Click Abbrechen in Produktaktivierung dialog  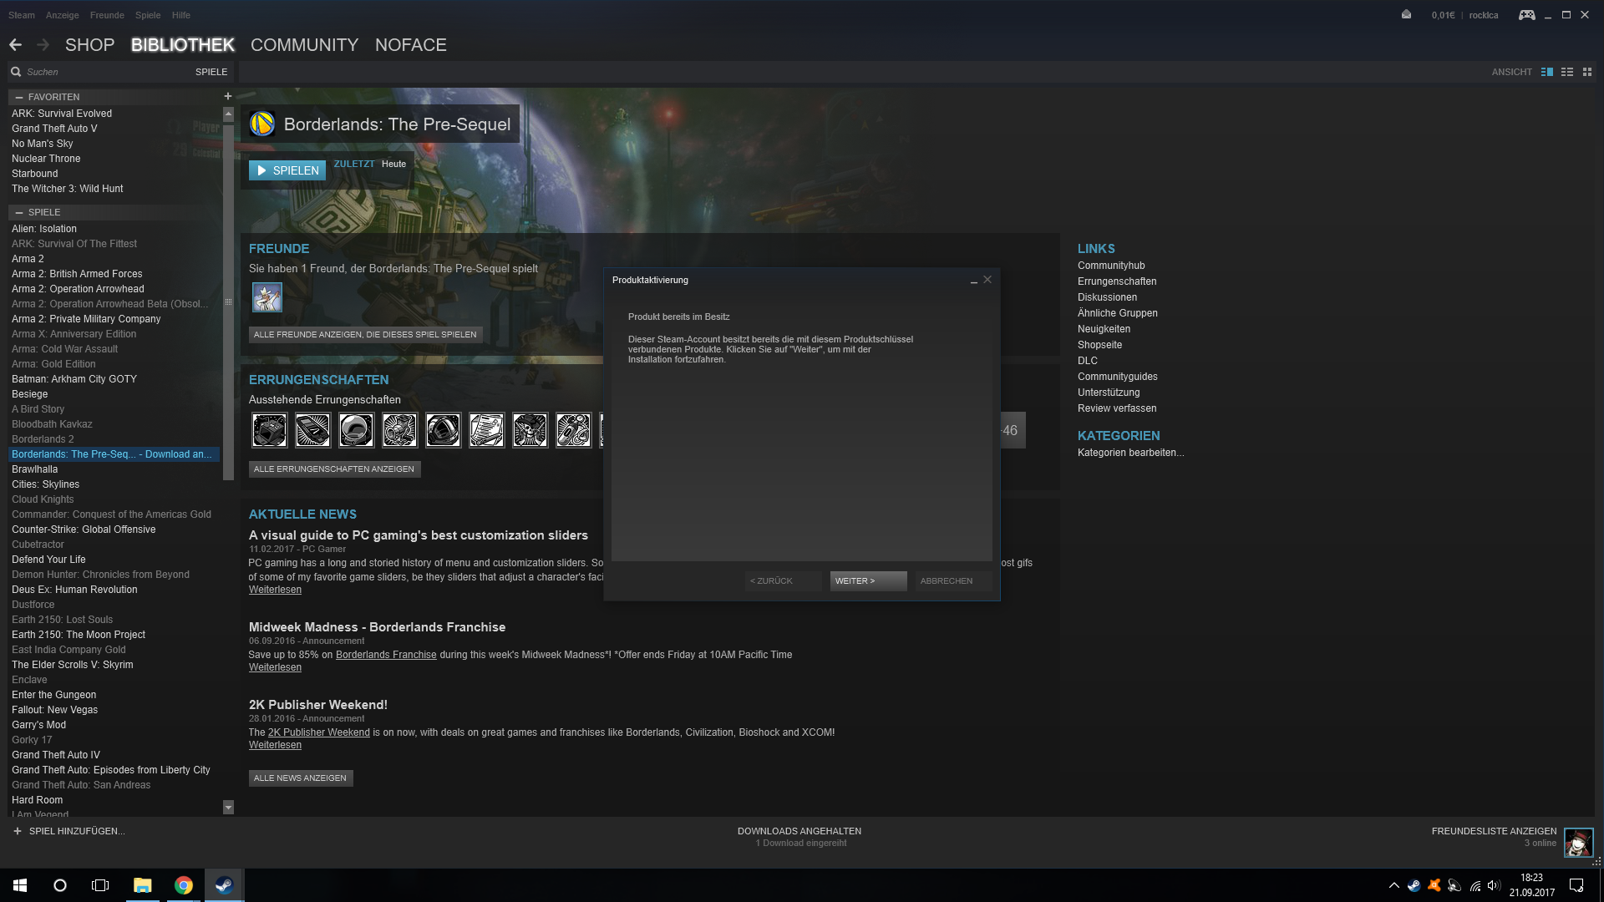(x=953, y=580)
